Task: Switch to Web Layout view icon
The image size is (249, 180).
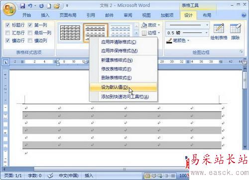Action: coord(160,176)
